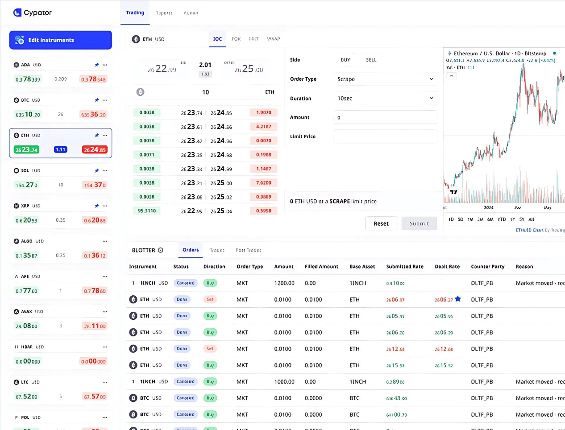The height and width of the screenshot is (430, 565).
Task: Click the Canceled status on 1INCH 1200.00 row
Action: point(186,283)
